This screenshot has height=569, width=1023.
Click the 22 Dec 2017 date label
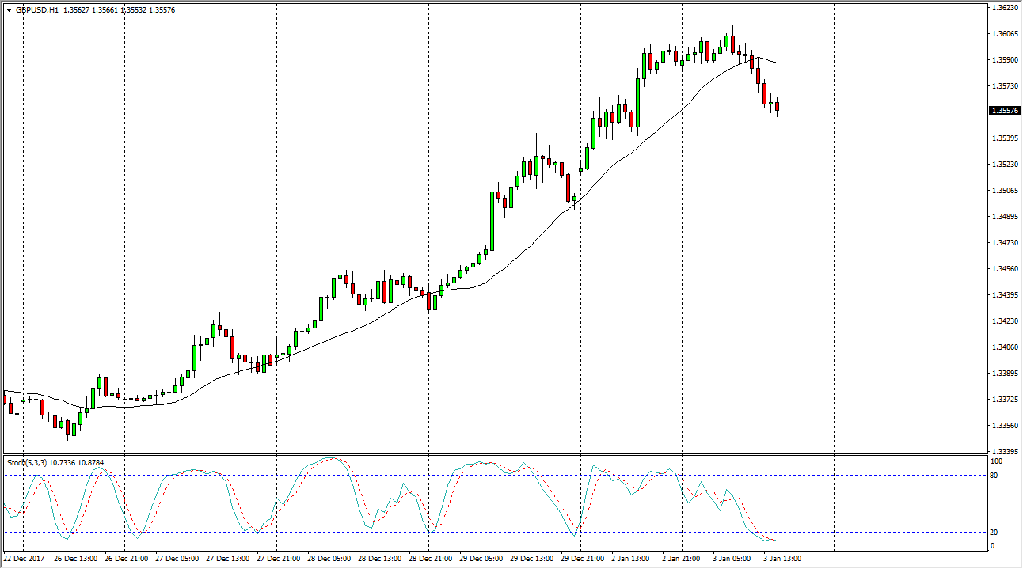tap(25, 559)
